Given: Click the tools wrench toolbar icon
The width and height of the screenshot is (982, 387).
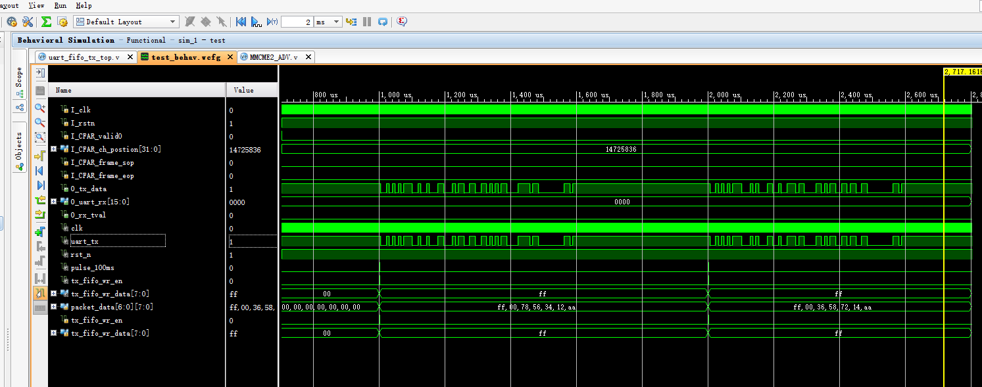Looking at the screenshot, I should coord(28,22).
